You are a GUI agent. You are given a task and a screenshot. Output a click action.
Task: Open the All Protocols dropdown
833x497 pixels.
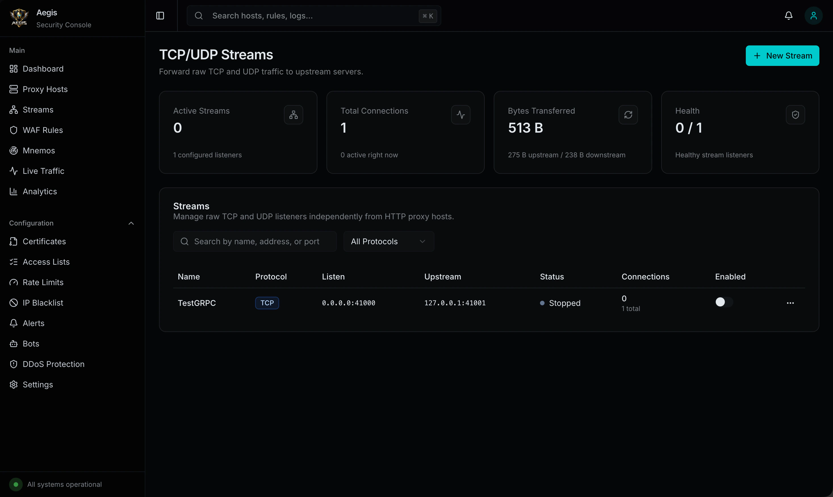[388, 241]
